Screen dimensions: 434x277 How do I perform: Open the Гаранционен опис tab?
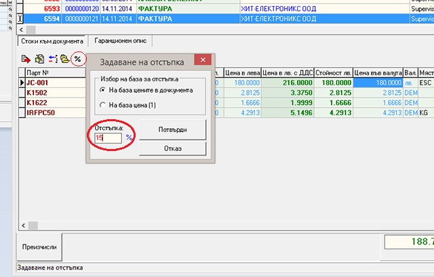tap(121, 41)
